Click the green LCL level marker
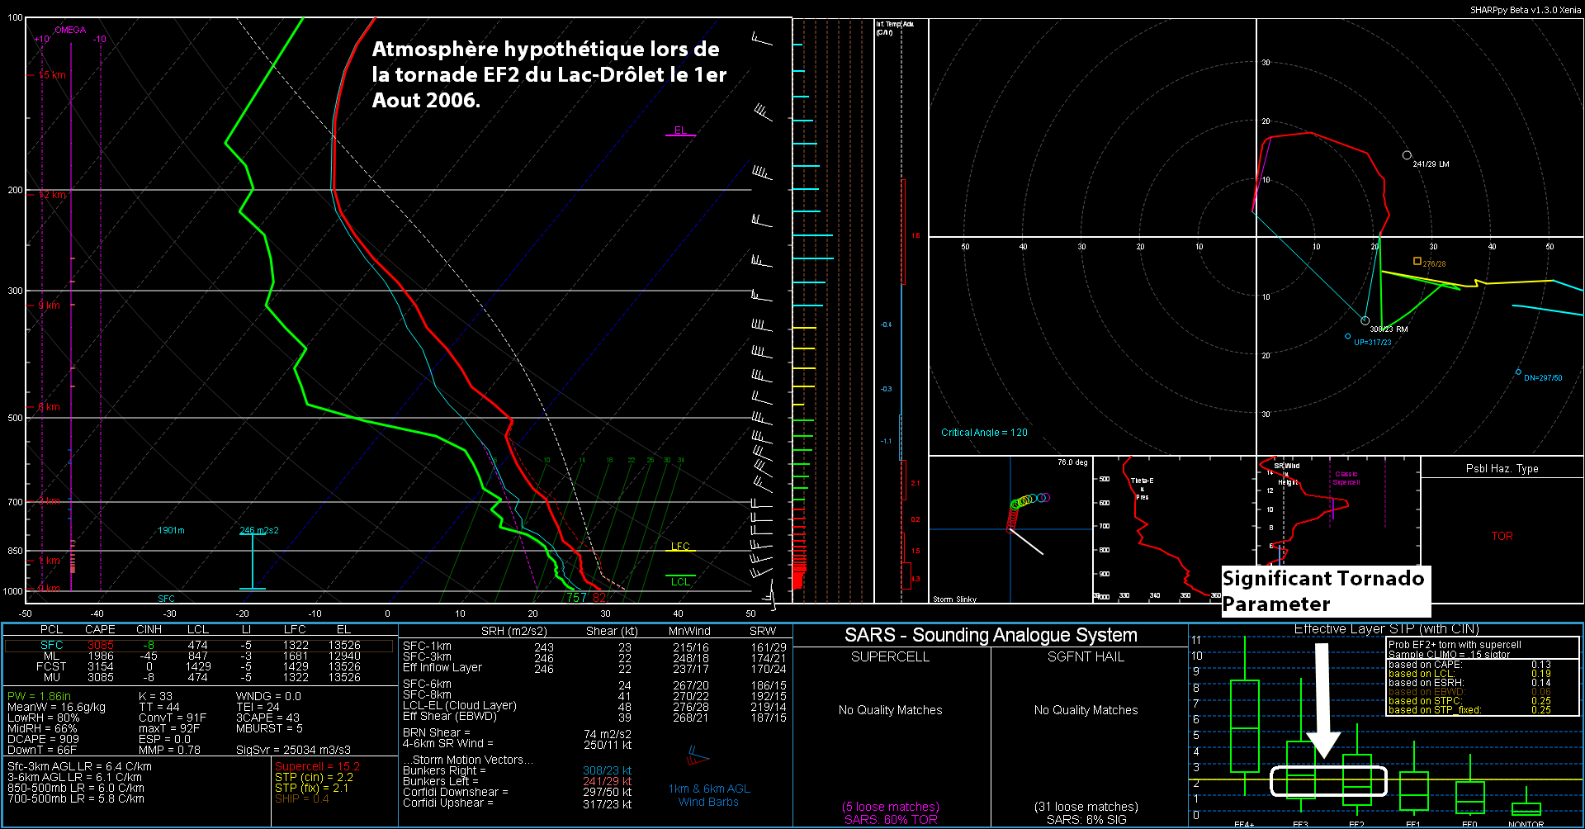Viewport: 1585px width, 829px height. 680,579
